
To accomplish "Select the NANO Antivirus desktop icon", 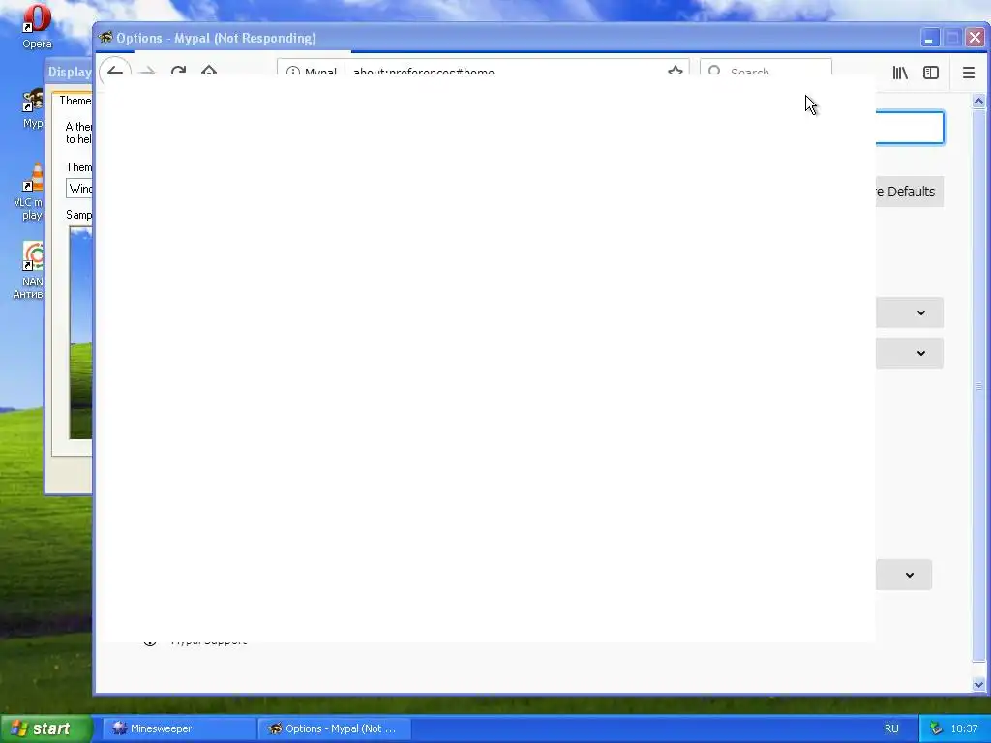I will coord(29,270).
